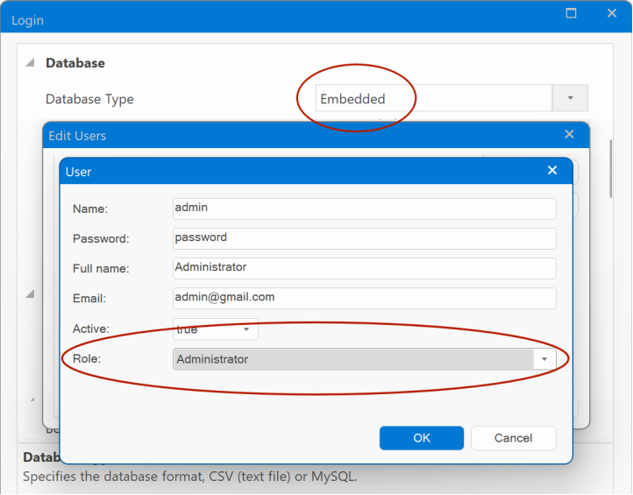633x495 pixels.
Task: Click the Email field with admin@gmail.com
Action: tap(364, 298)
